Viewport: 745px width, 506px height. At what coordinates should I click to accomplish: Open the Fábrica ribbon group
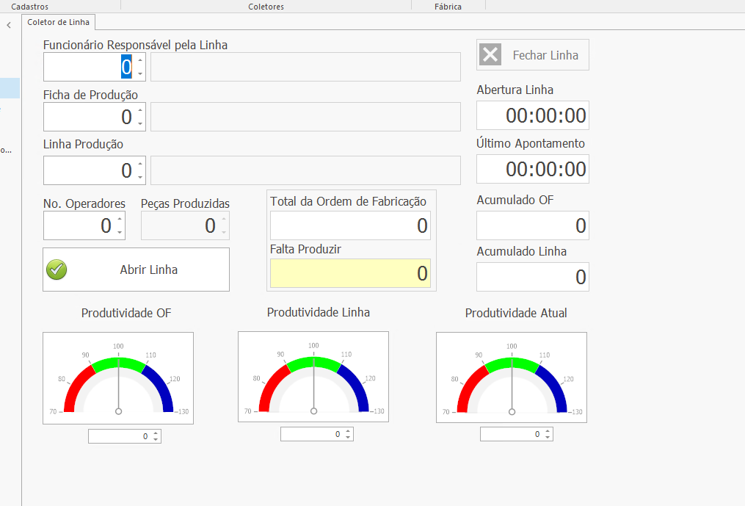click(x=448, y=7)
